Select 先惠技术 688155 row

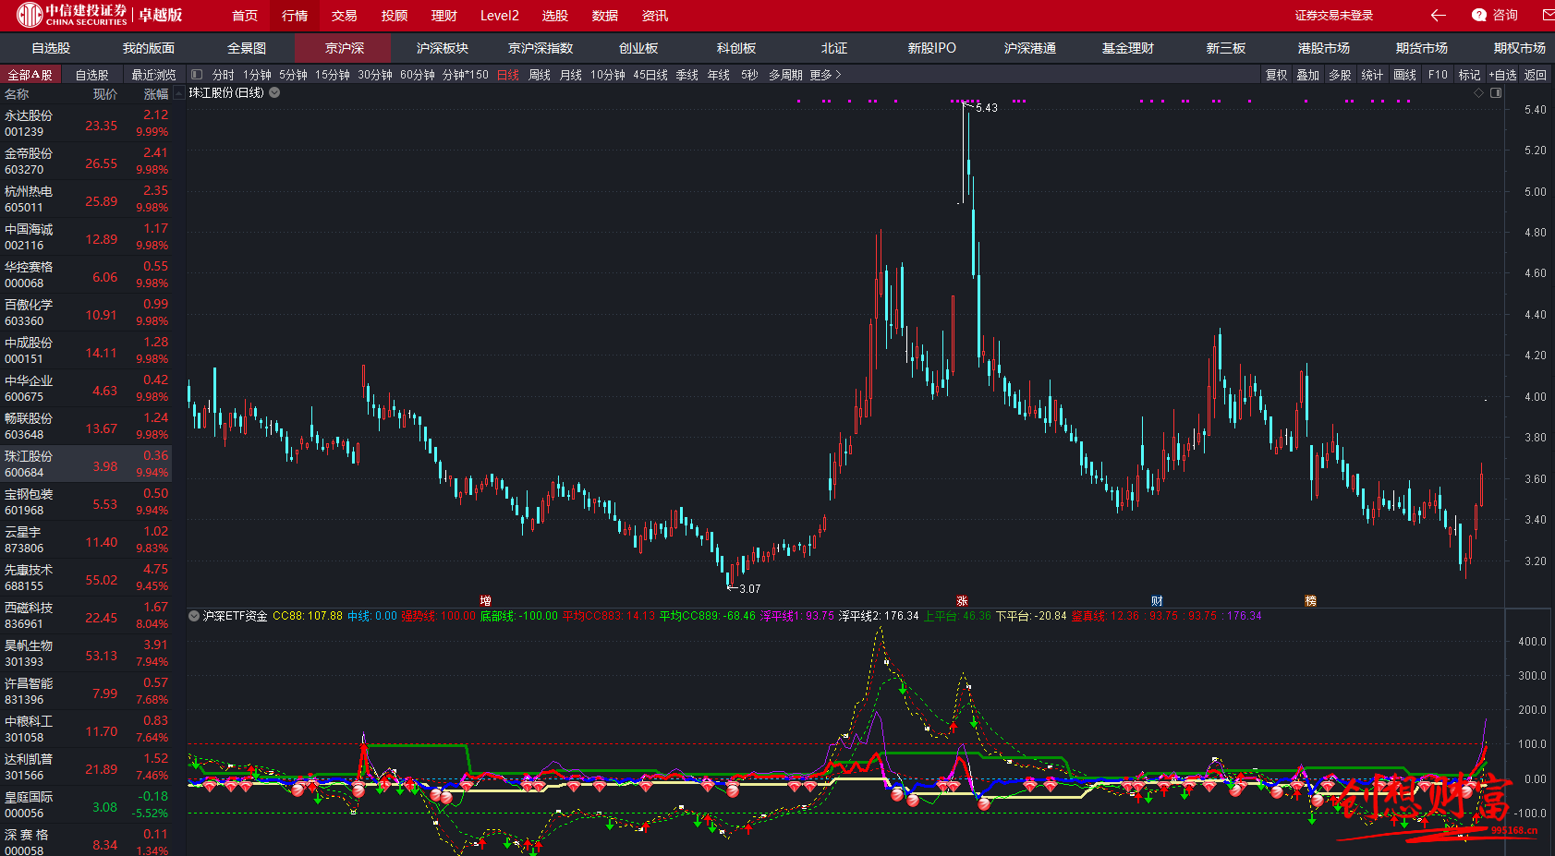tap(87, 578)
